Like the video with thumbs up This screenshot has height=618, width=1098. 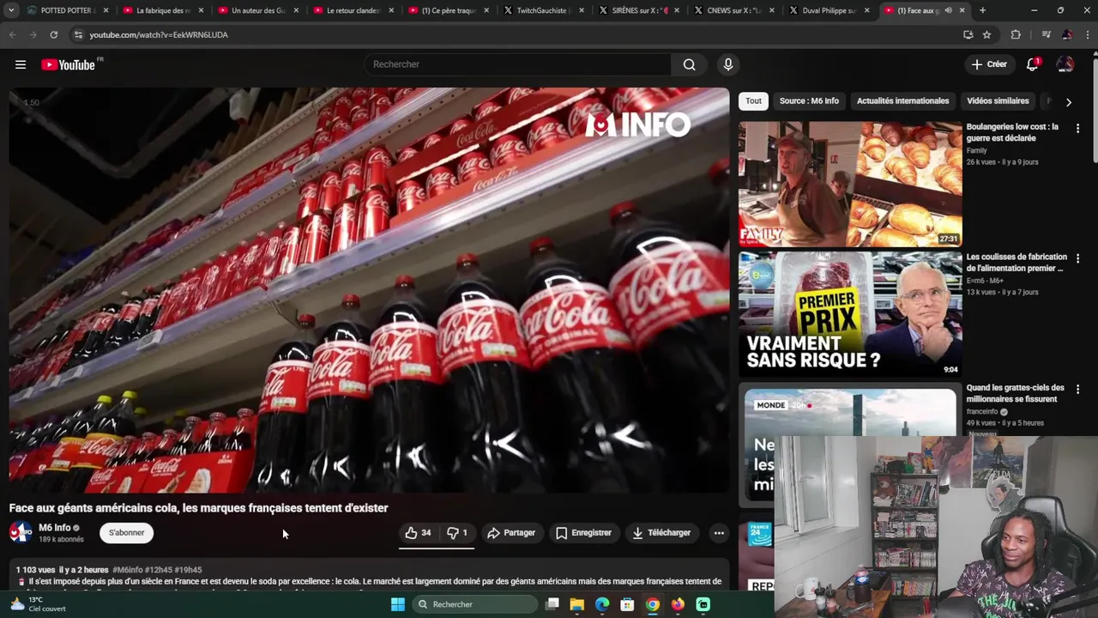(418, 533)
